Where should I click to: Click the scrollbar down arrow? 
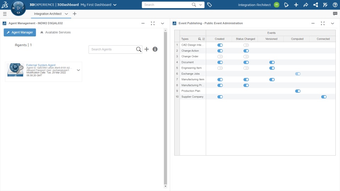(x=165, y=186)
